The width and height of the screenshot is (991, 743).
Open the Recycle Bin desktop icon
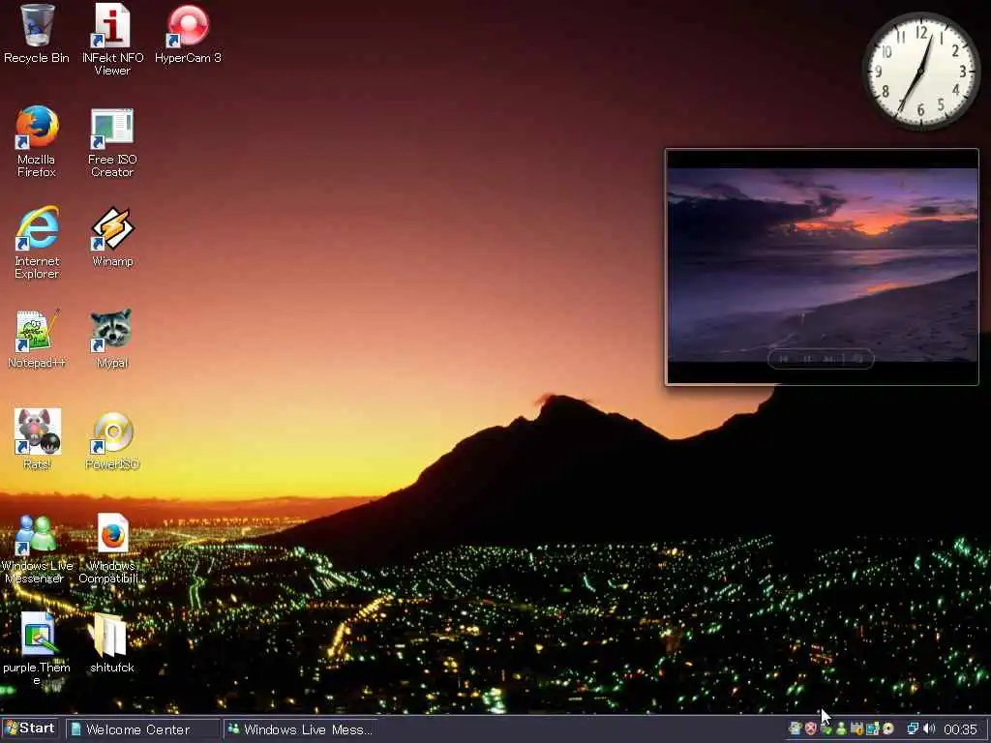click(x=36, y=35)
